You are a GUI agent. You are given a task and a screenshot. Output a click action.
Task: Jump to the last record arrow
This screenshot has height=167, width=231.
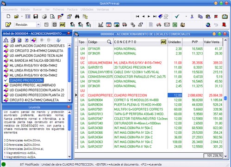[x=155, y=16]
